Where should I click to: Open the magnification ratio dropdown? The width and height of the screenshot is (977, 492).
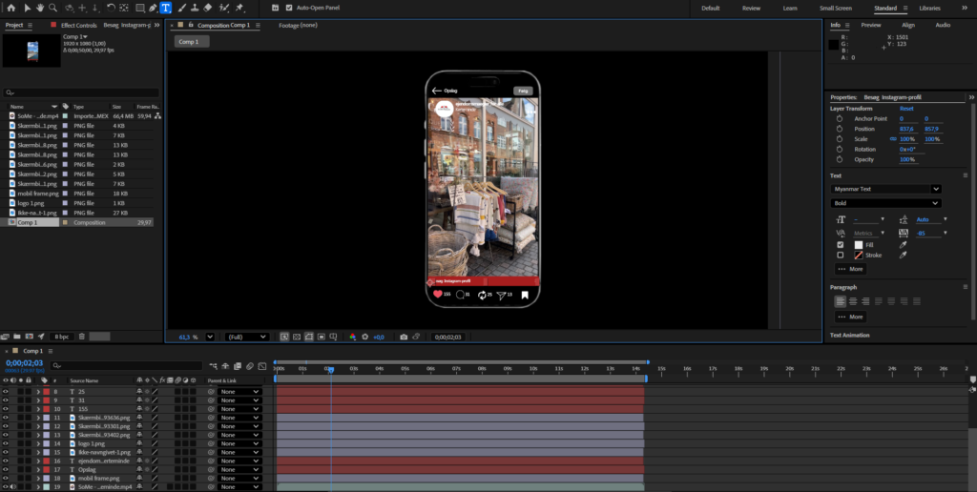[210, 337]
